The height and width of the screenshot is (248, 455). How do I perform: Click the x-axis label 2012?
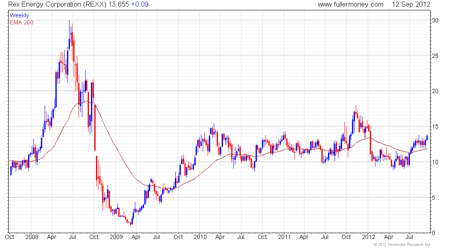point(369,237)
